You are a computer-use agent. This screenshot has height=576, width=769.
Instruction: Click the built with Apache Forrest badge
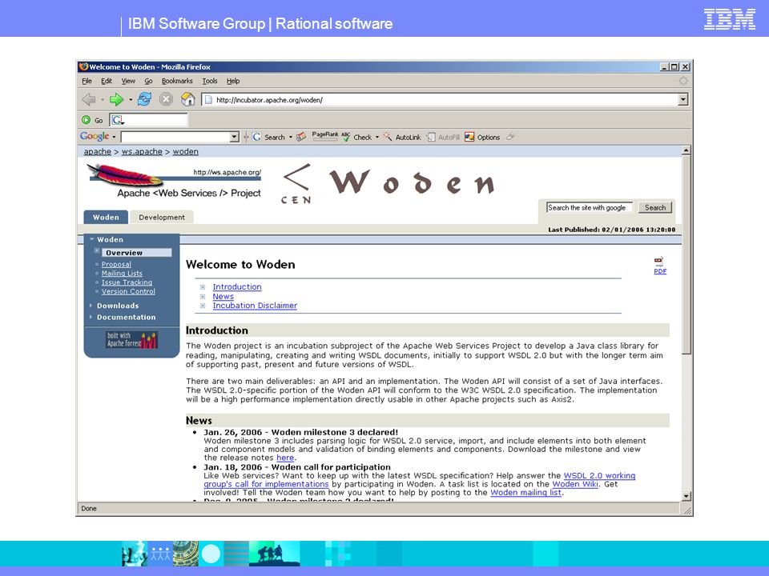131,339
